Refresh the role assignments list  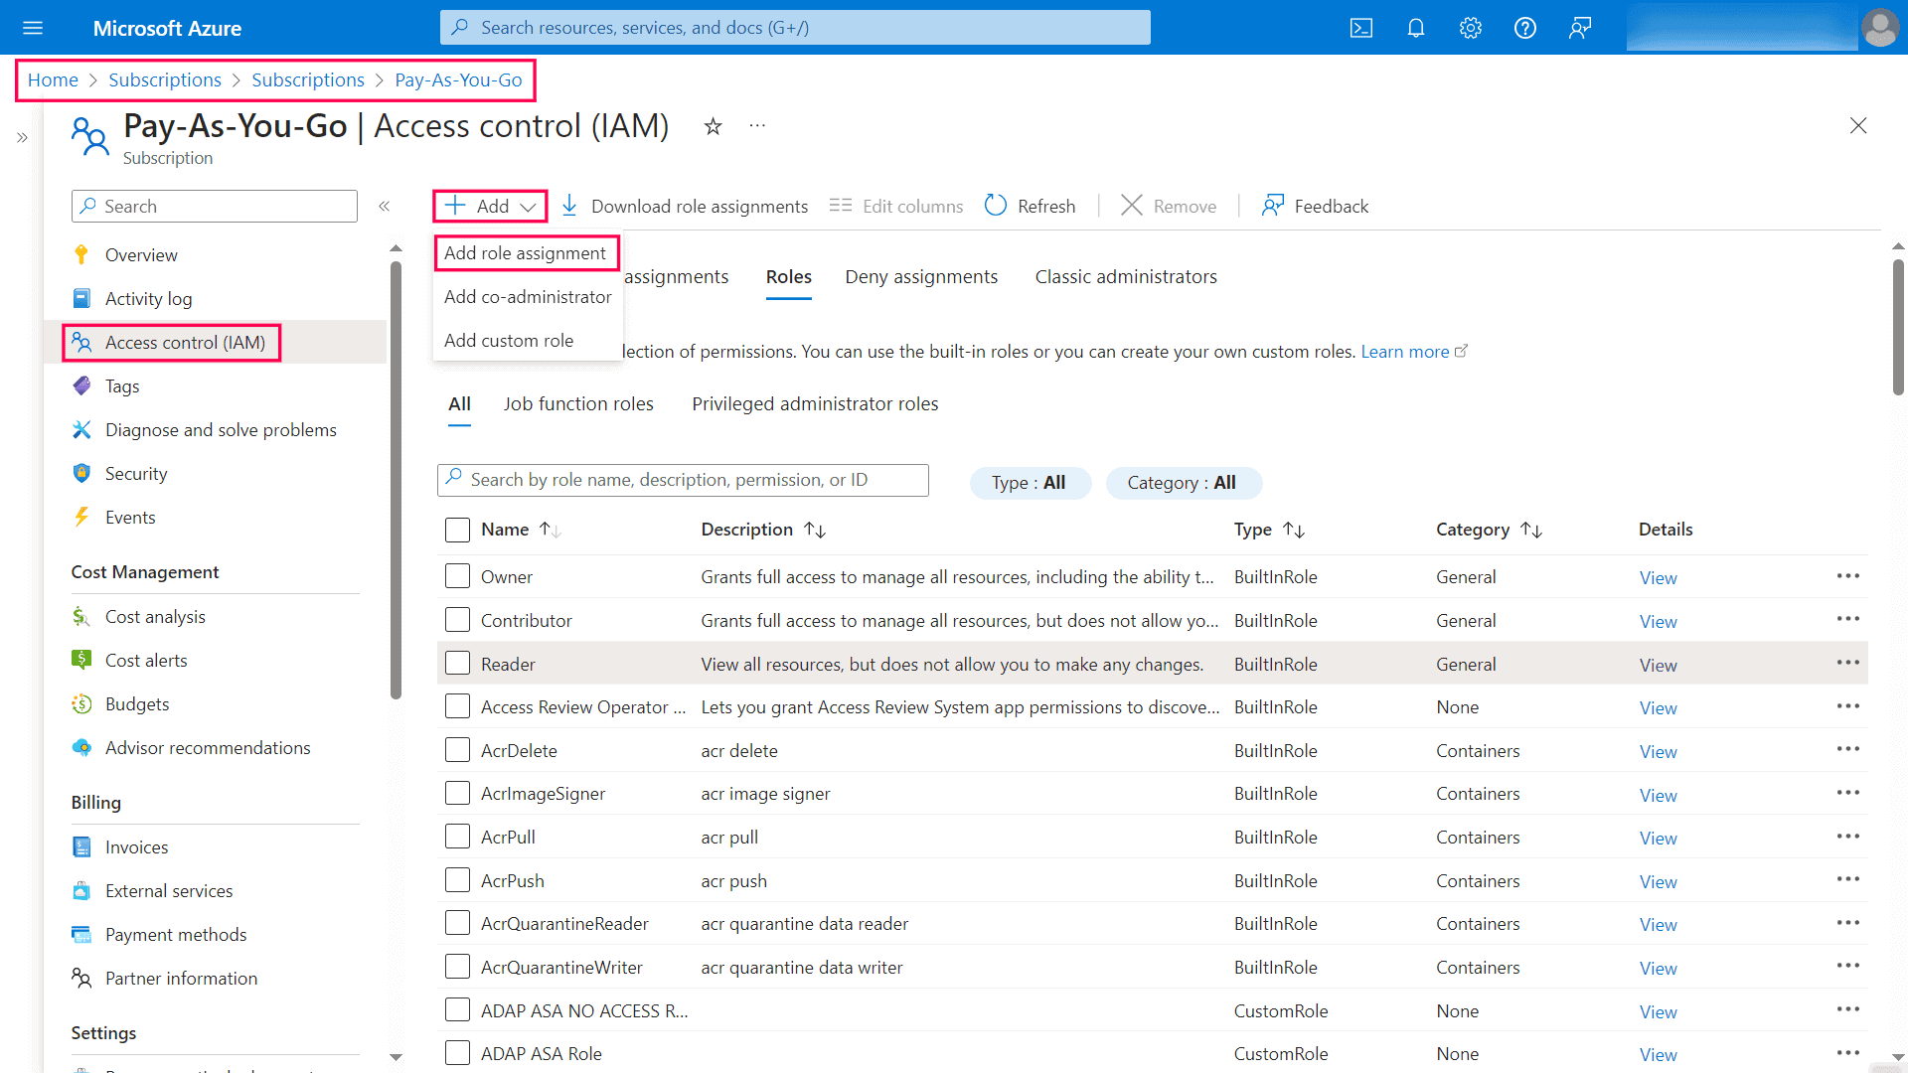pyautogui.click(x=1031, y=205)
